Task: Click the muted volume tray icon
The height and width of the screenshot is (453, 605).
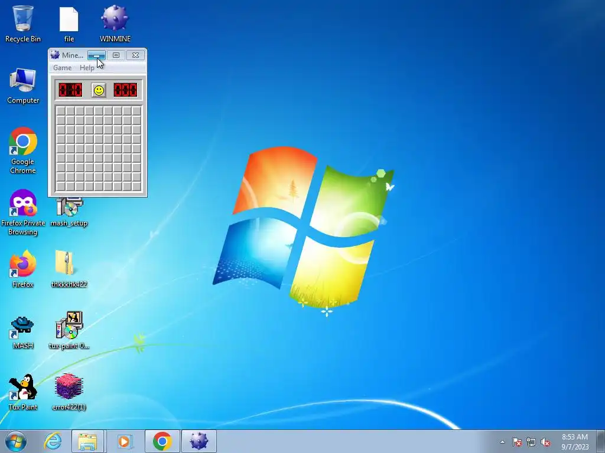Action: click(545, 442)
